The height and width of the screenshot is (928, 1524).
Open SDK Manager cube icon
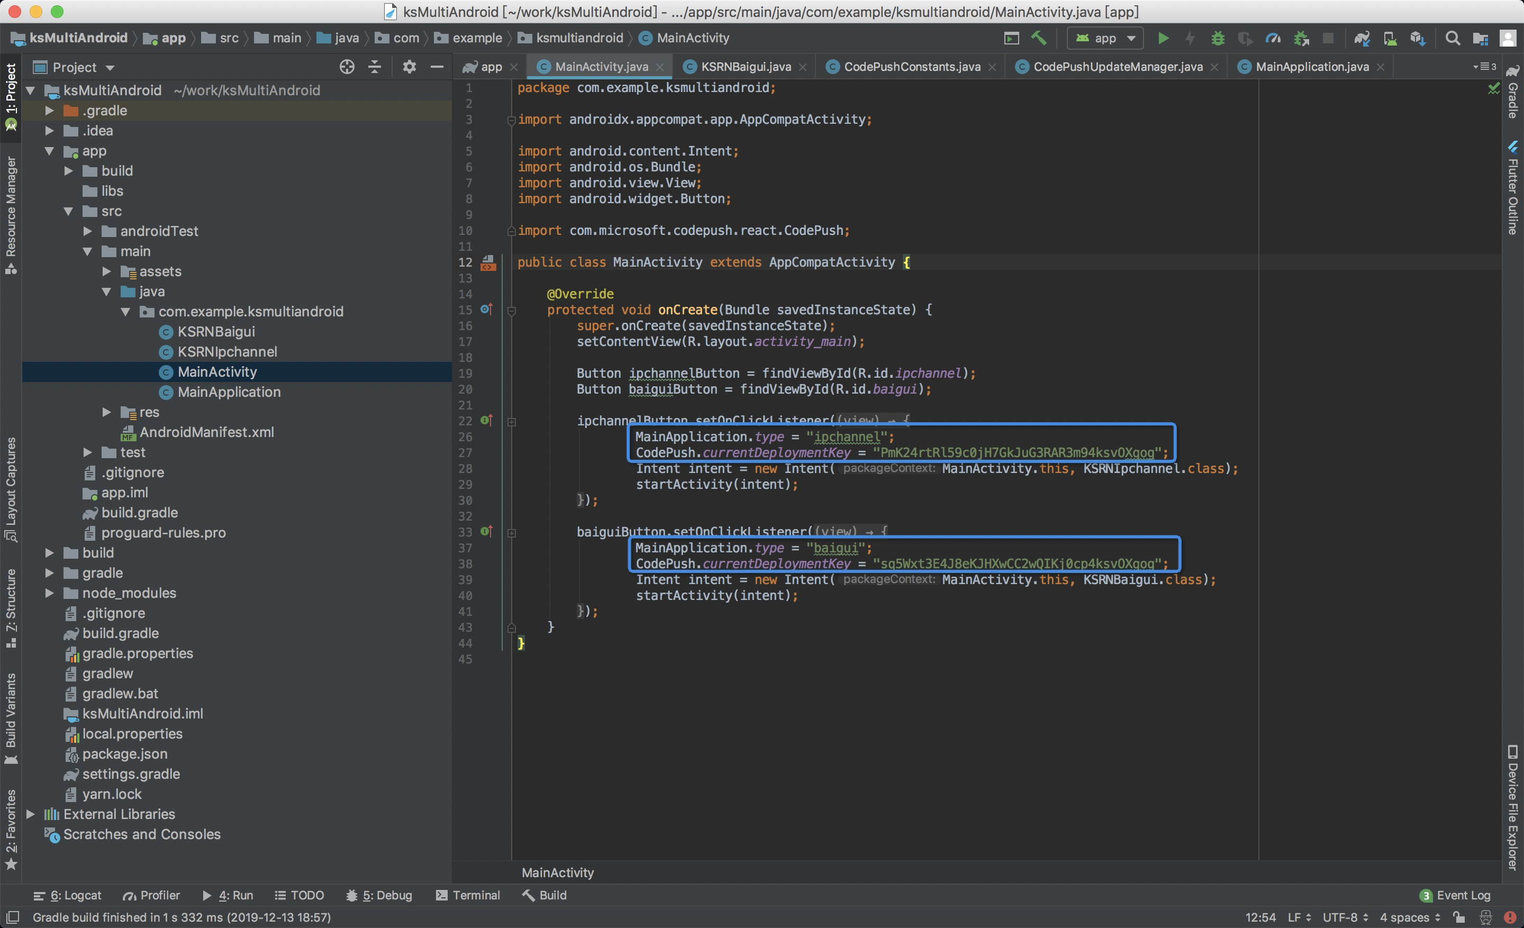click(x=1418, y=38)
